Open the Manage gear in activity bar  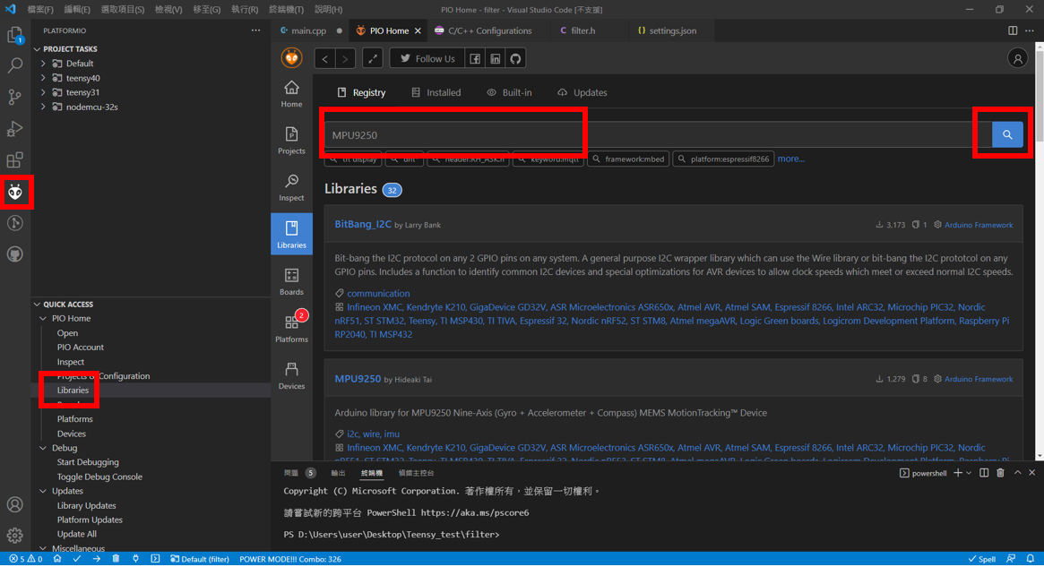coord(14,535)
